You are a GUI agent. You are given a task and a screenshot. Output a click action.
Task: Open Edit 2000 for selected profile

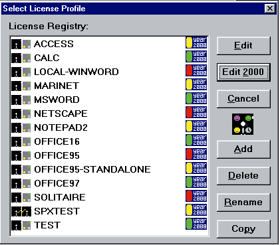(x=243, y=72)
